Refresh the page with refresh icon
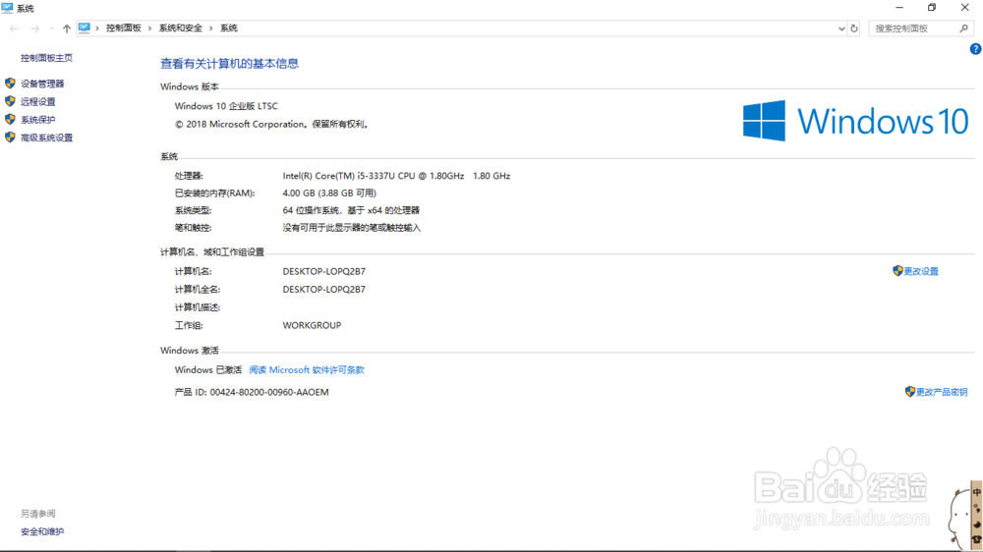Viewport: 983px width, 552px height. point(854,28)
